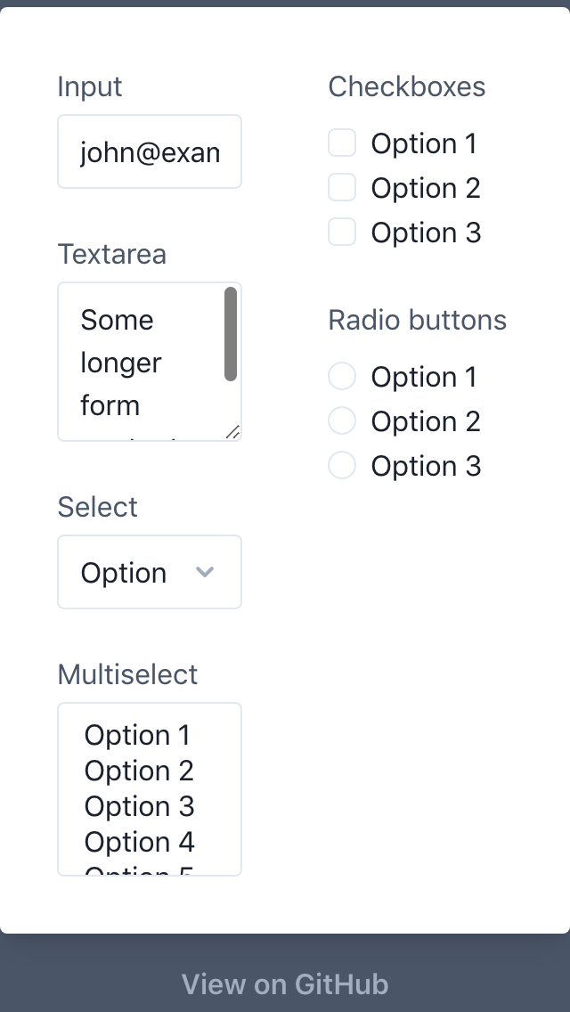Click the email input field
The image size is (570, 1012).
coord(149,152)
